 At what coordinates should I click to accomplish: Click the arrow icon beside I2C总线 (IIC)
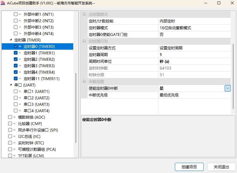[x=14, y=136]
